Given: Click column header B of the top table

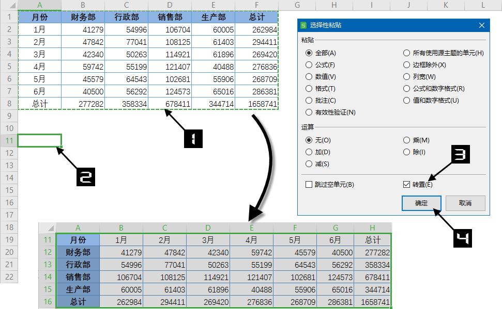Looking at the screenshot, I should [83, 5].
